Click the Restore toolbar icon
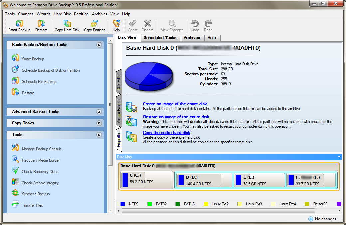Screen dimensions: 346x225 41,26
